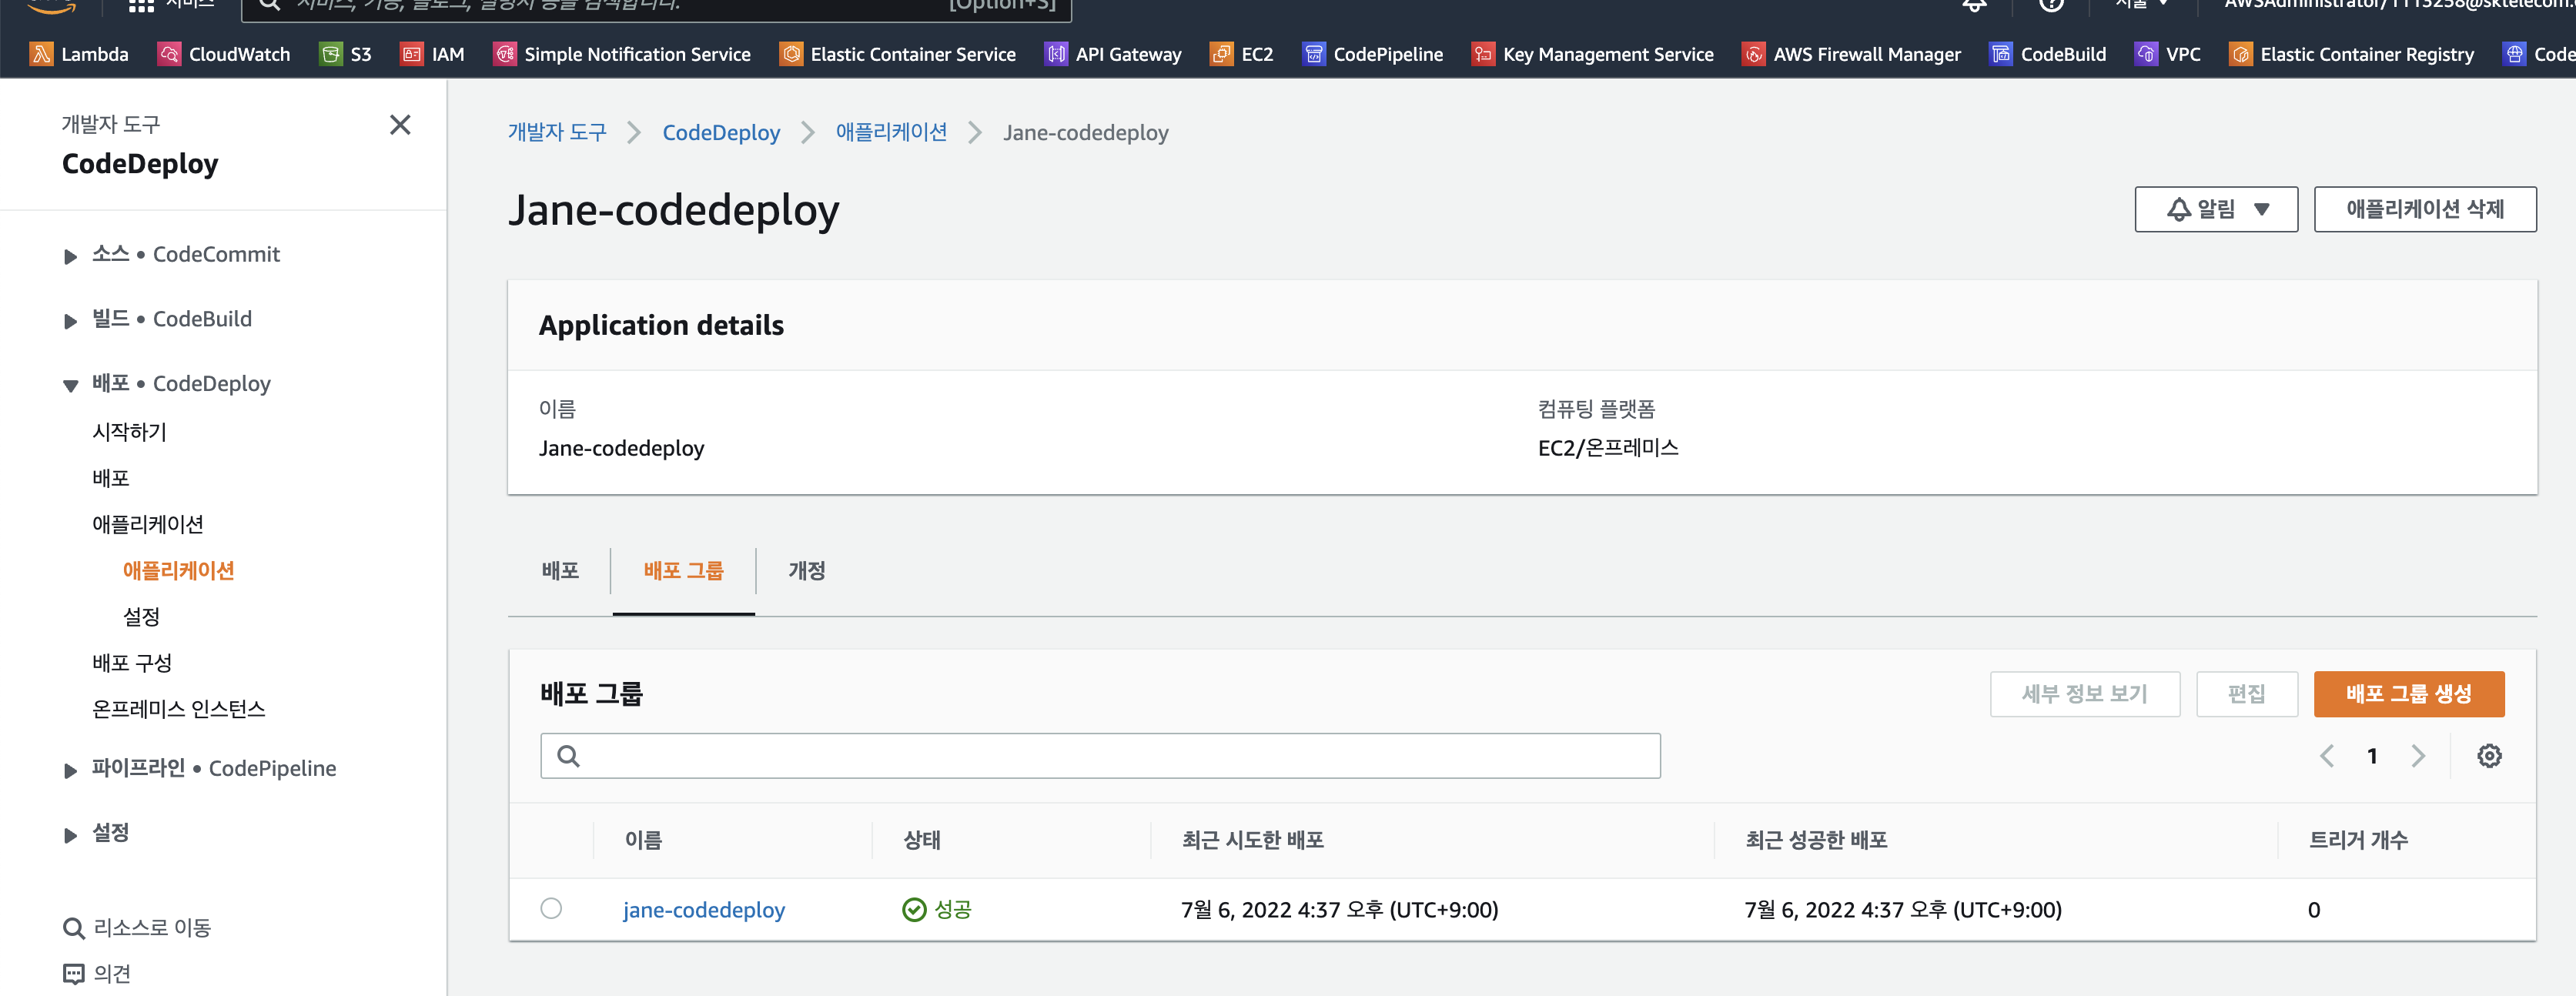Switch to the 개정 tab
Screen dimensions: 2576x996
coord(806,570)
